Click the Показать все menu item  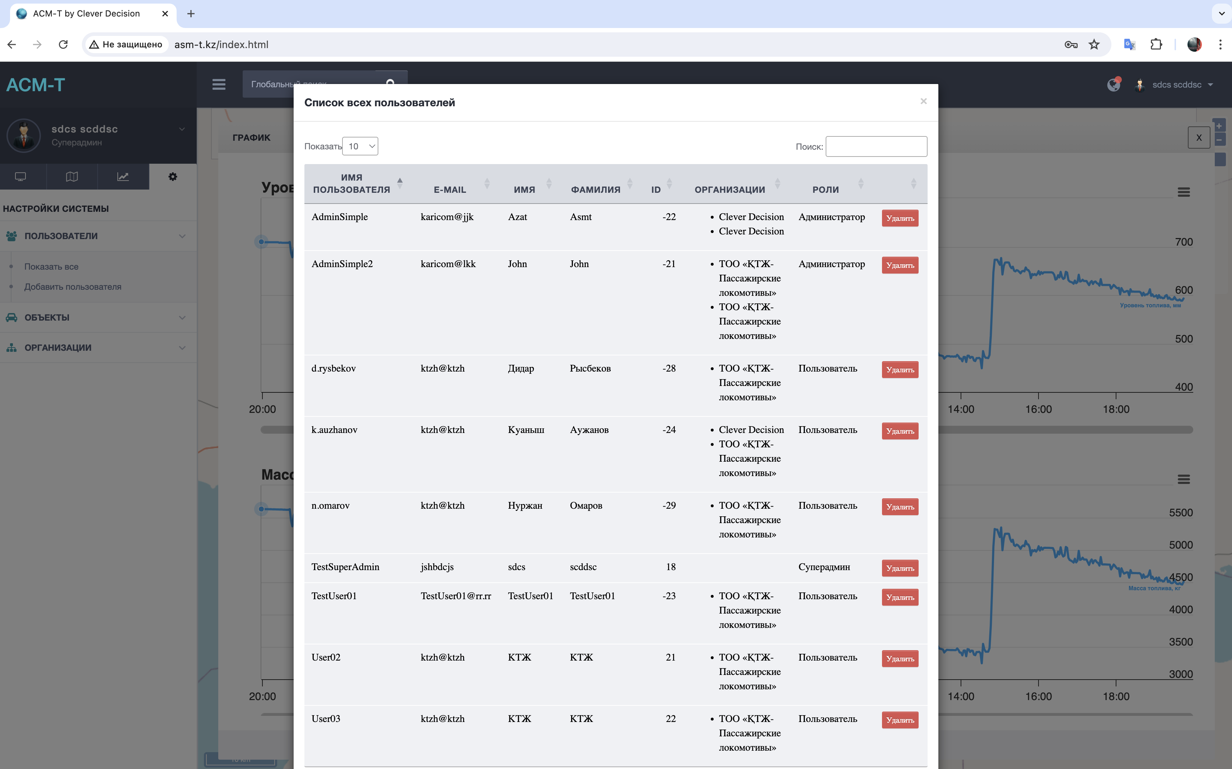[x=51, y=266]
